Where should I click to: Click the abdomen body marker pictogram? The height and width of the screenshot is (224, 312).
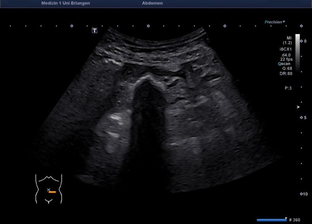pos(48,189)
